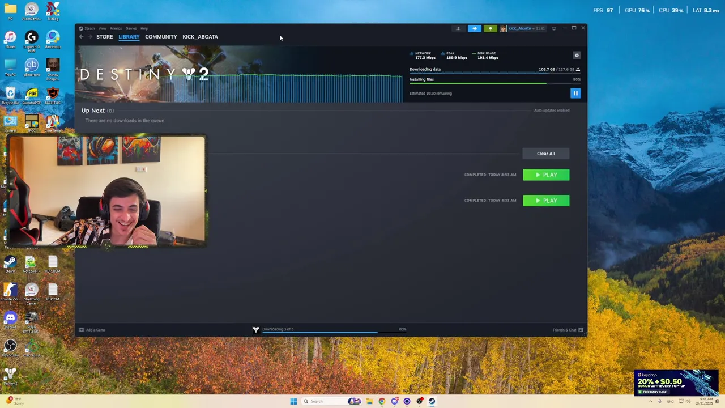The width and height of the screenshot is (725, 408).
Task: Open download settings gear icon
Action: point(577,55)
